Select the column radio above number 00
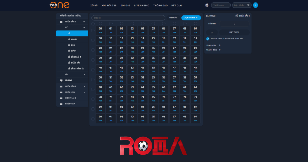 [x=100, y=23]
